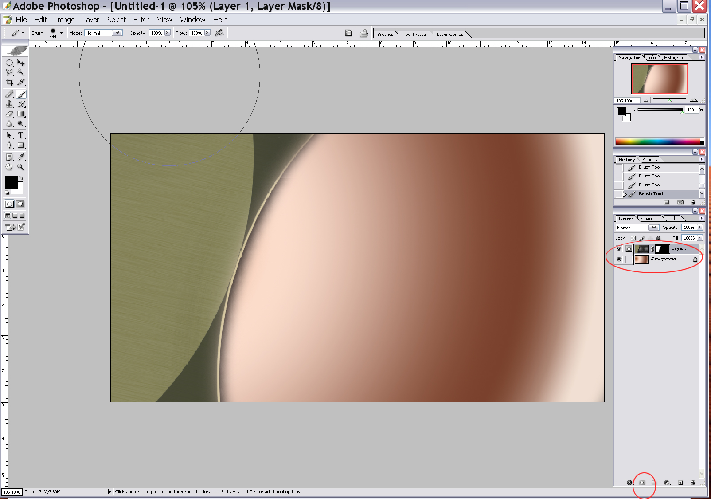The image size is (711, 499).
Task: Create a new layer in Layers panel
Action: (x=680, y=483)
